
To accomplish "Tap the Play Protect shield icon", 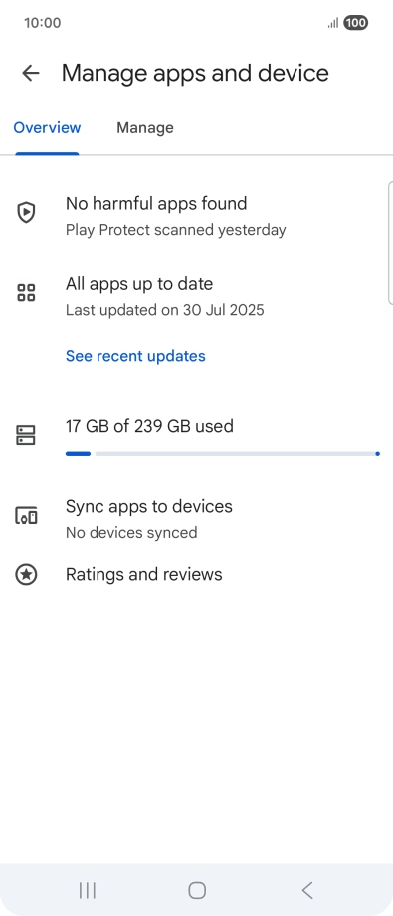I will click(x=26, y=212).
